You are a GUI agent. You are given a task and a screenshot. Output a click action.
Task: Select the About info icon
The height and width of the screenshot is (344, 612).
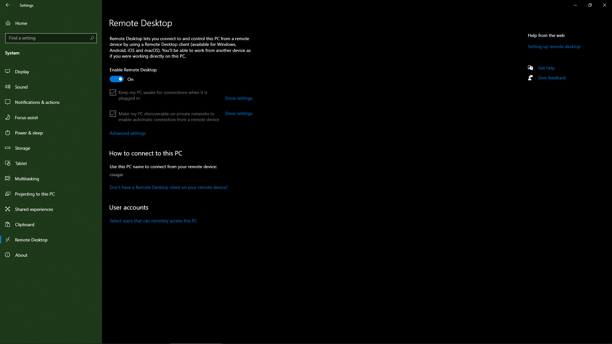[8, 255]
